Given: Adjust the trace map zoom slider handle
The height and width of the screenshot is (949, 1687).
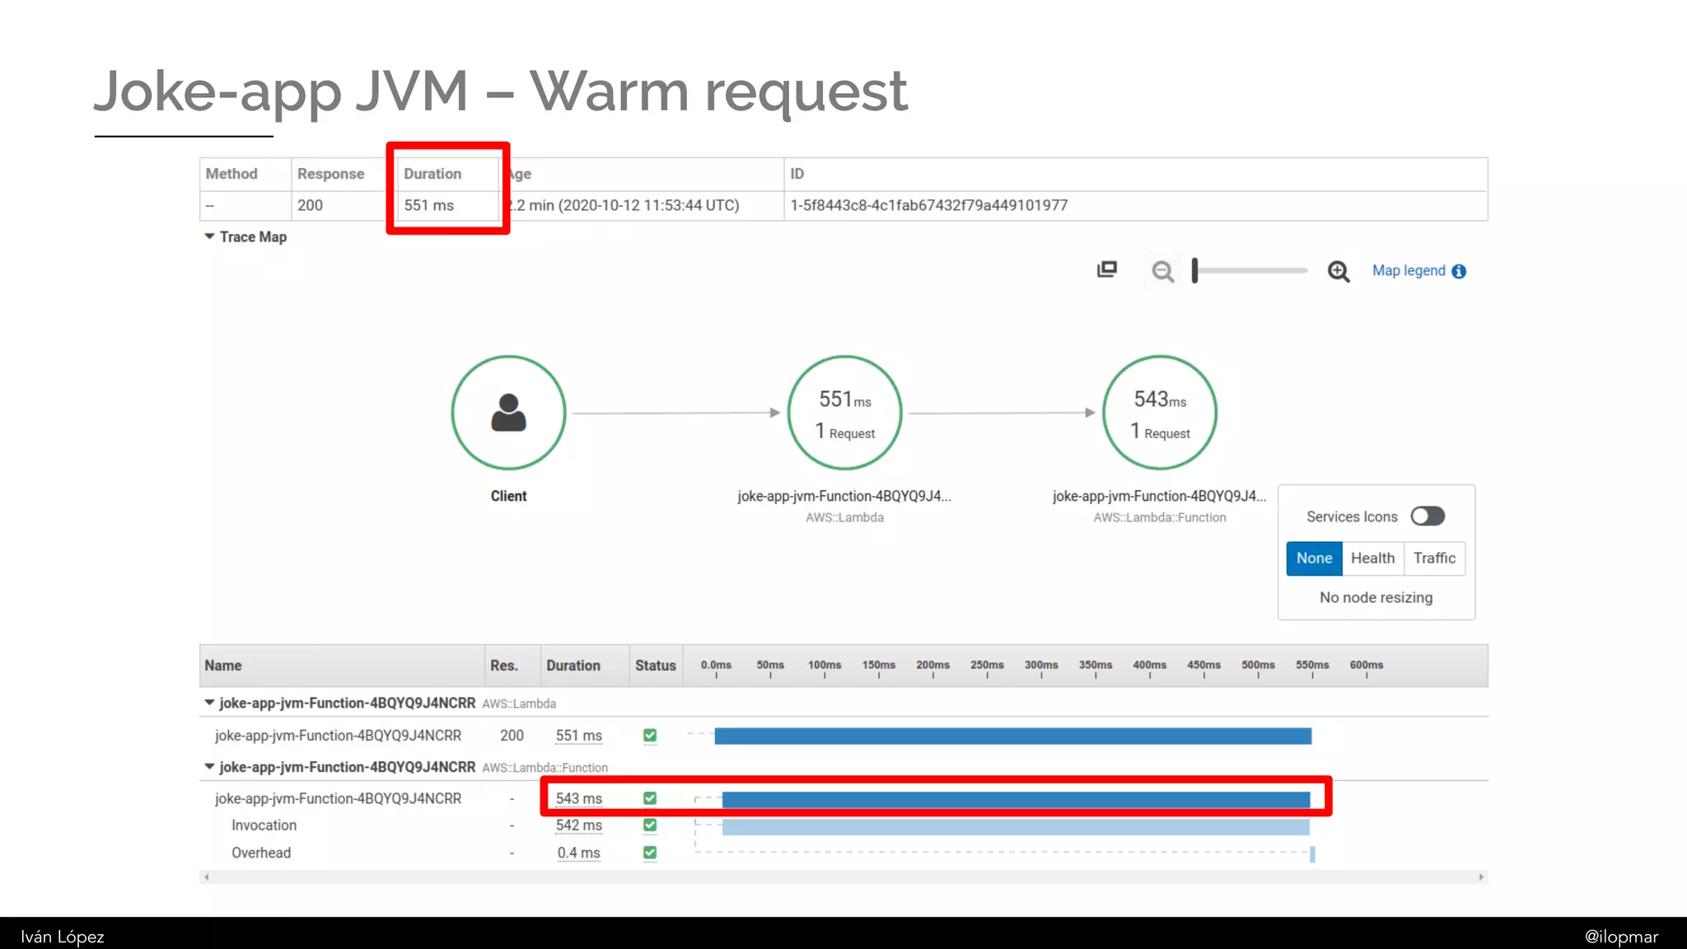Looking at the screenshot, I should point(1194,270).
